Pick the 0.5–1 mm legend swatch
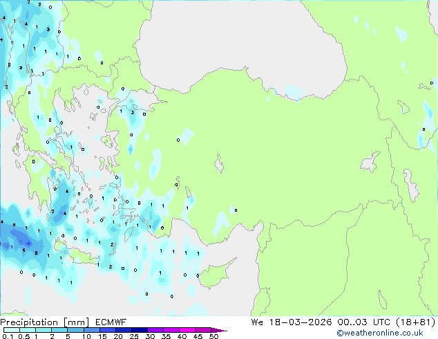 28,330
